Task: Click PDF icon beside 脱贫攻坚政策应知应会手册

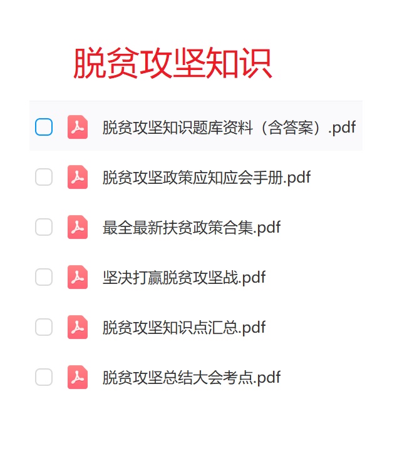Action: click(x=78, y=177)
